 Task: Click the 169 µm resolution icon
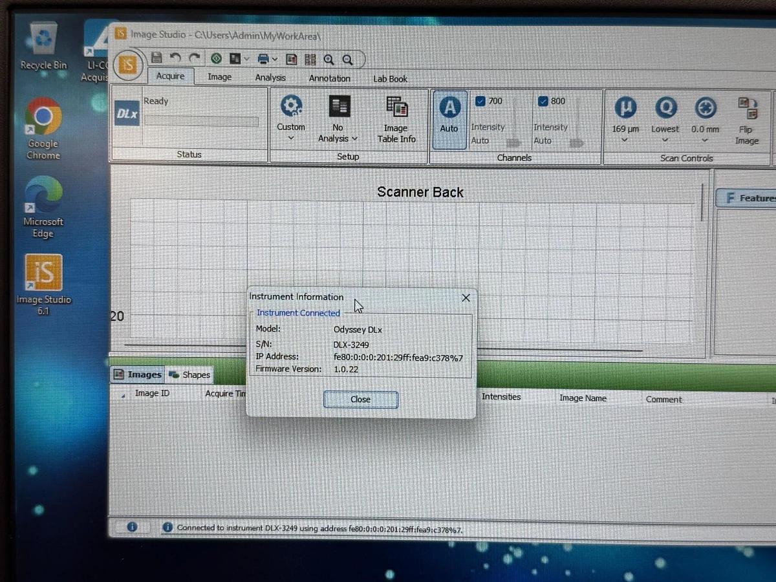(x=625, y=108)
